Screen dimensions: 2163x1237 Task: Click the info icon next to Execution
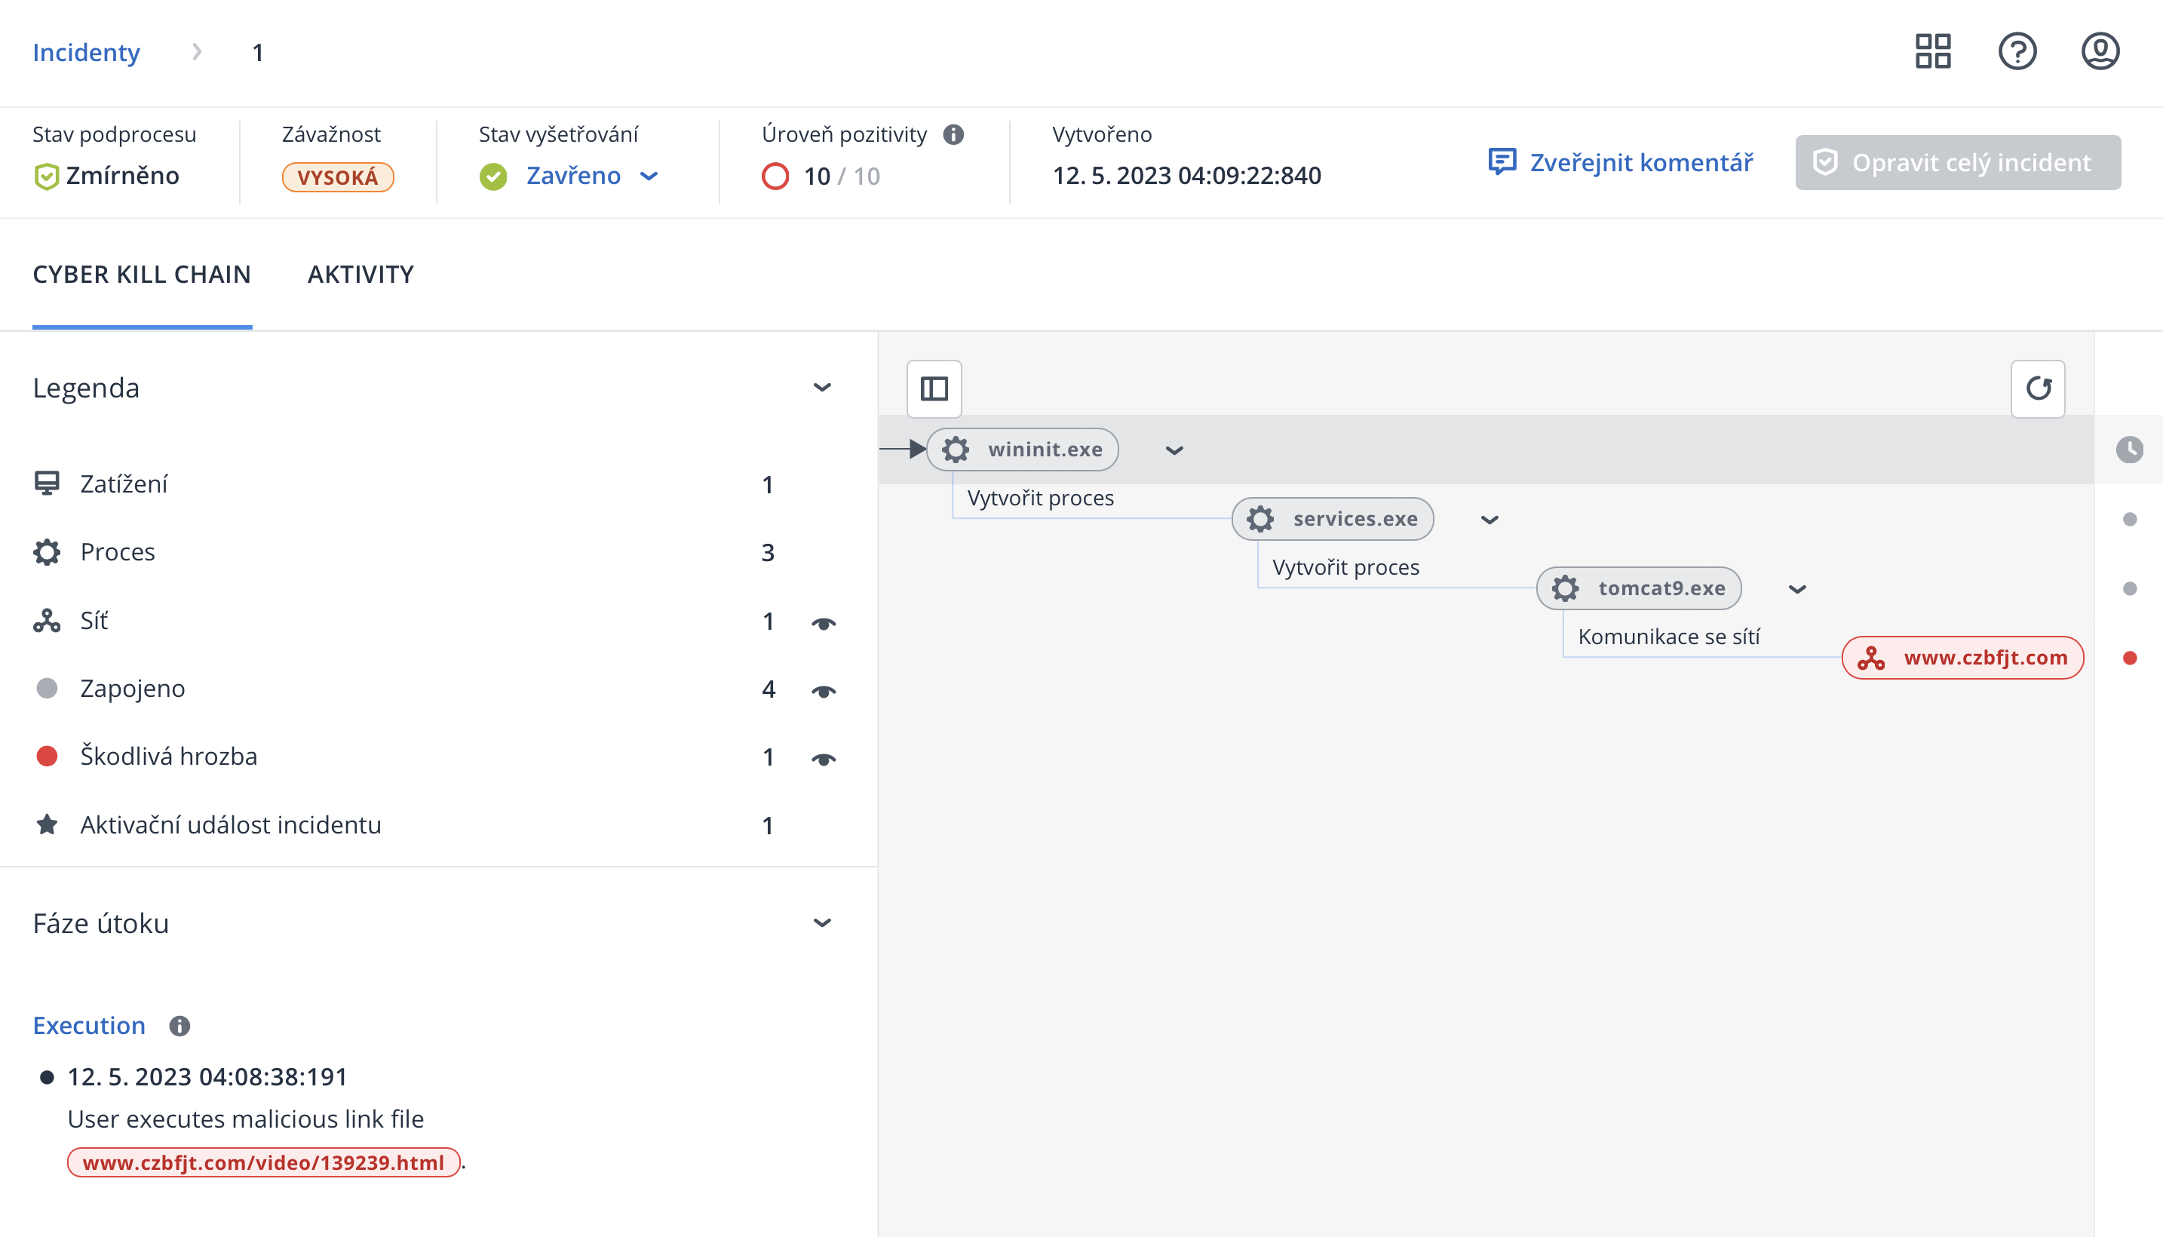[179, 1027]
